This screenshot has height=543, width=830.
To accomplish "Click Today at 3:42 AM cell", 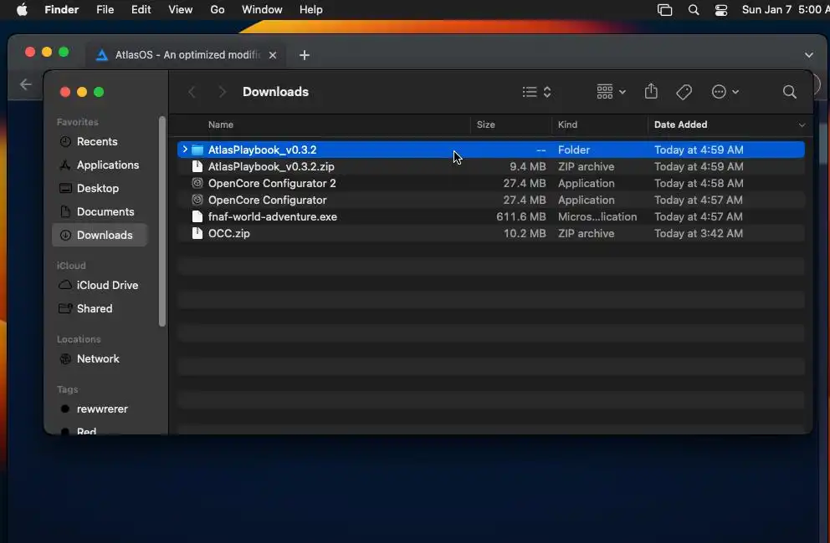I will point(698,234).
